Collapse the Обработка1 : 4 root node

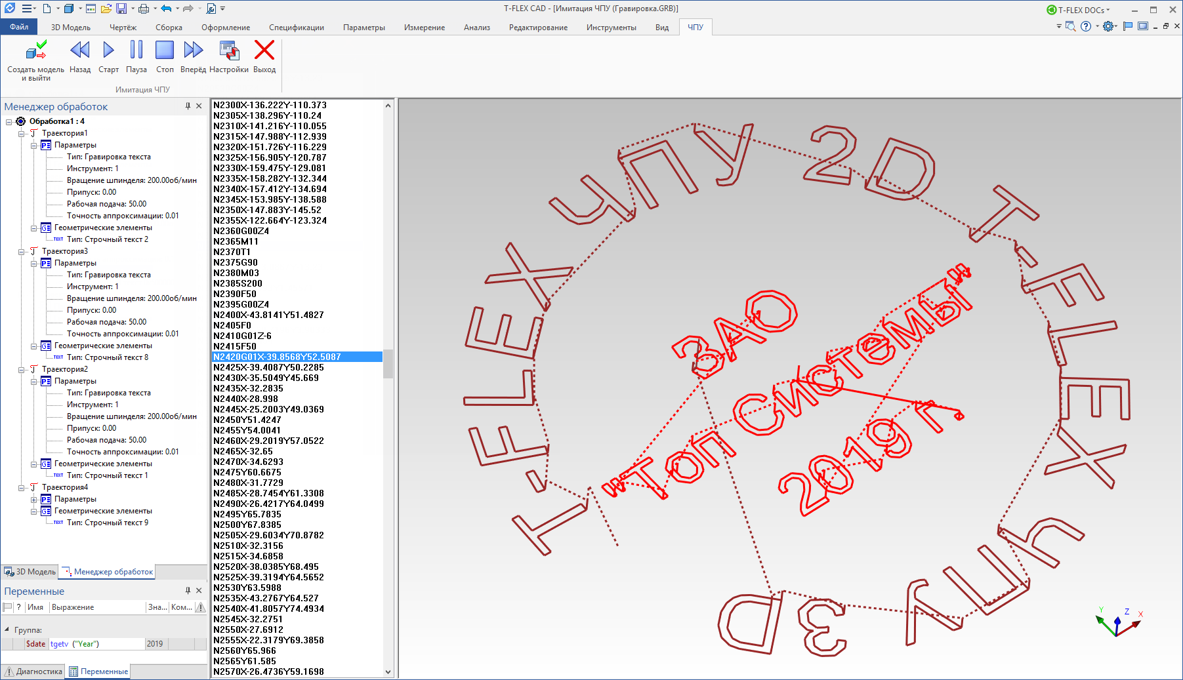coord(9,122)
